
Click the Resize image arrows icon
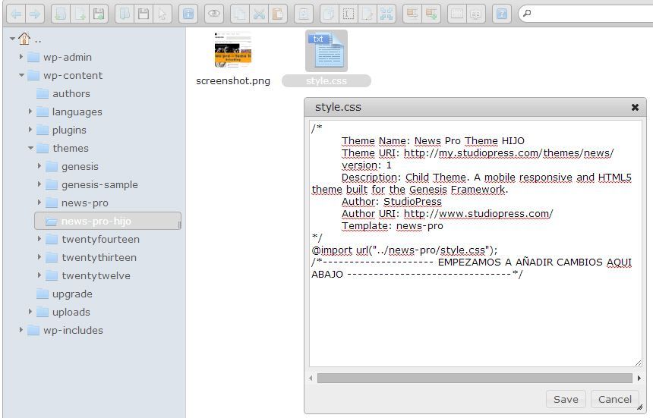[386, 14]
